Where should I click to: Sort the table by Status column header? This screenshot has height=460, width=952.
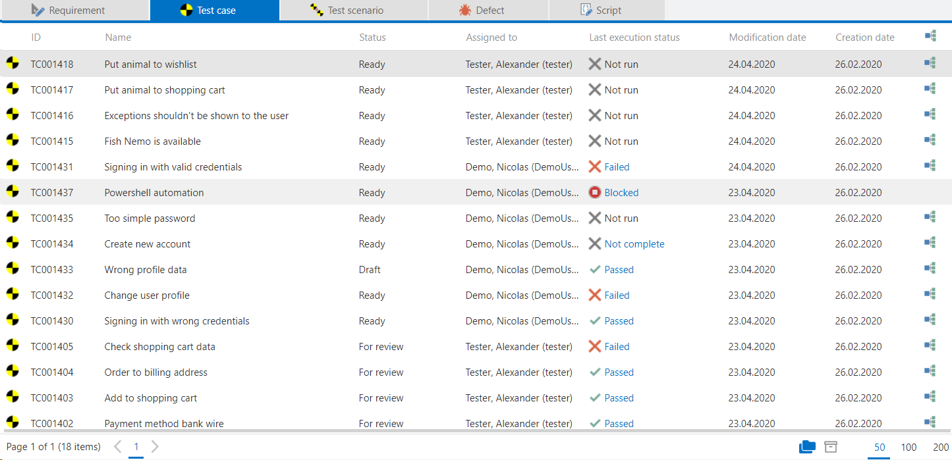coord(372,38)
